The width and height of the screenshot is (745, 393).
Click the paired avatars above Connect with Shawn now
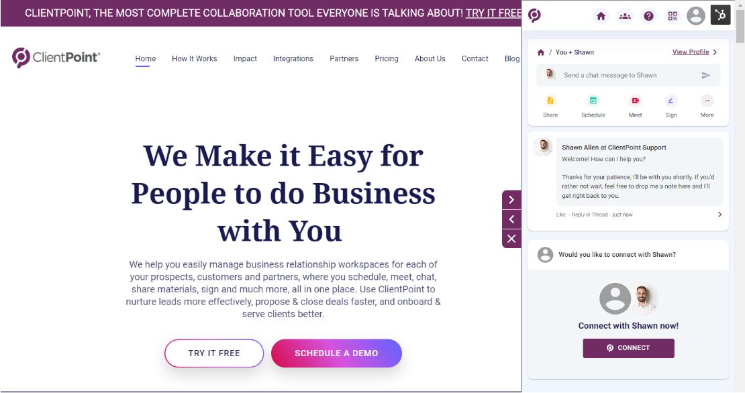629,298
